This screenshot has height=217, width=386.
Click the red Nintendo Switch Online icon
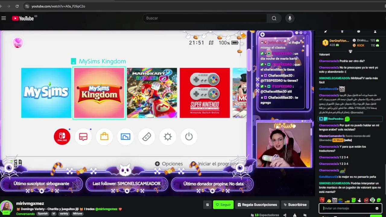tap(62, 137)
